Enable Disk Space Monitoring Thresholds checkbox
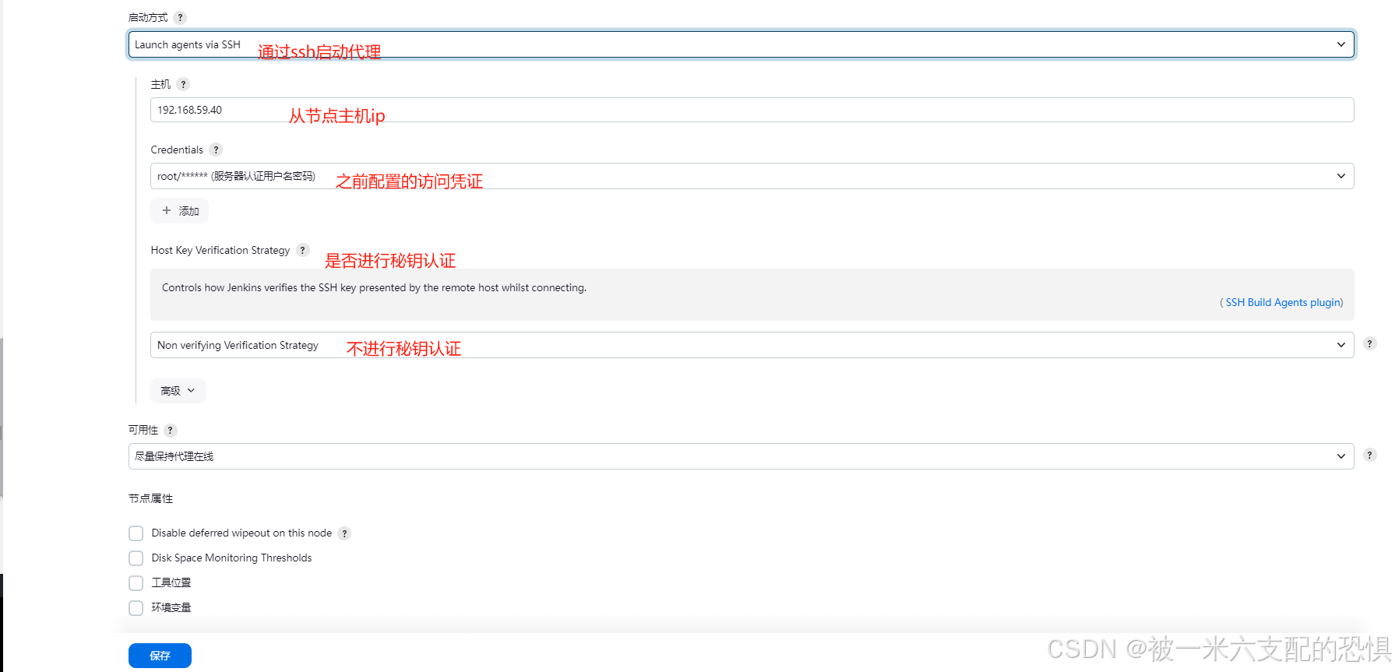The image size is (1395, 672). [136, 558]
